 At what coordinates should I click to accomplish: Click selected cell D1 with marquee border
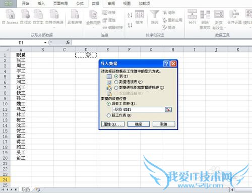point(86,55)
